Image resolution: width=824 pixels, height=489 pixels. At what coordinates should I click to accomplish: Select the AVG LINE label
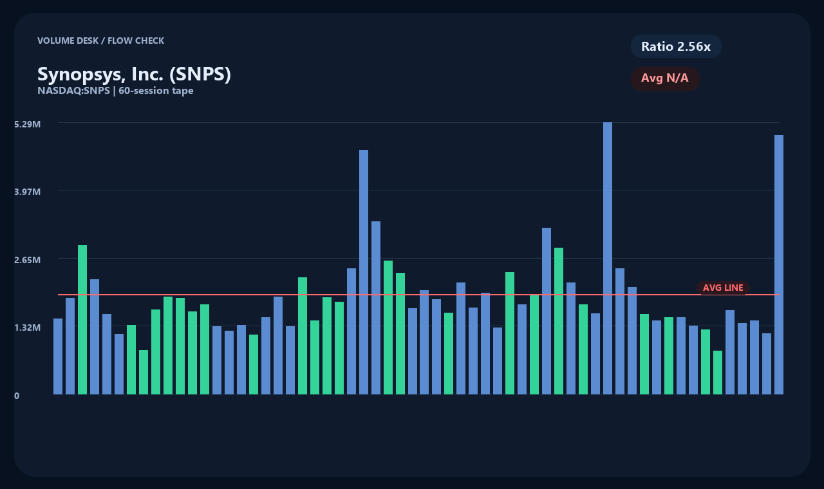pyautogui.click(x=723, y=288)
